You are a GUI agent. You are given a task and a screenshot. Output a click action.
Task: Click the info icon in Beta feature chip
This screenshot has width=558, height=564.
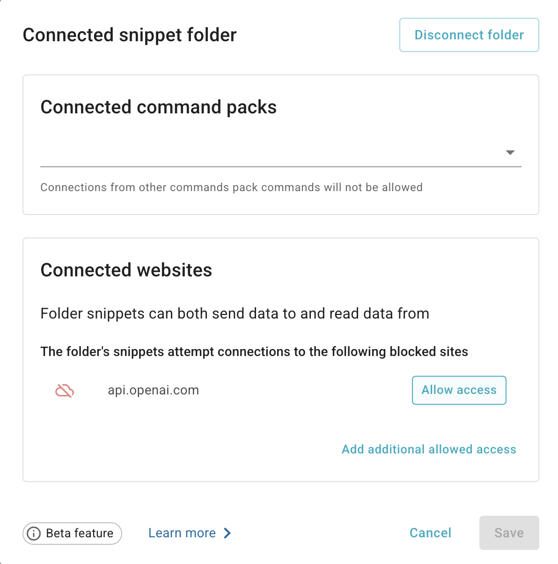pos(34,533)
